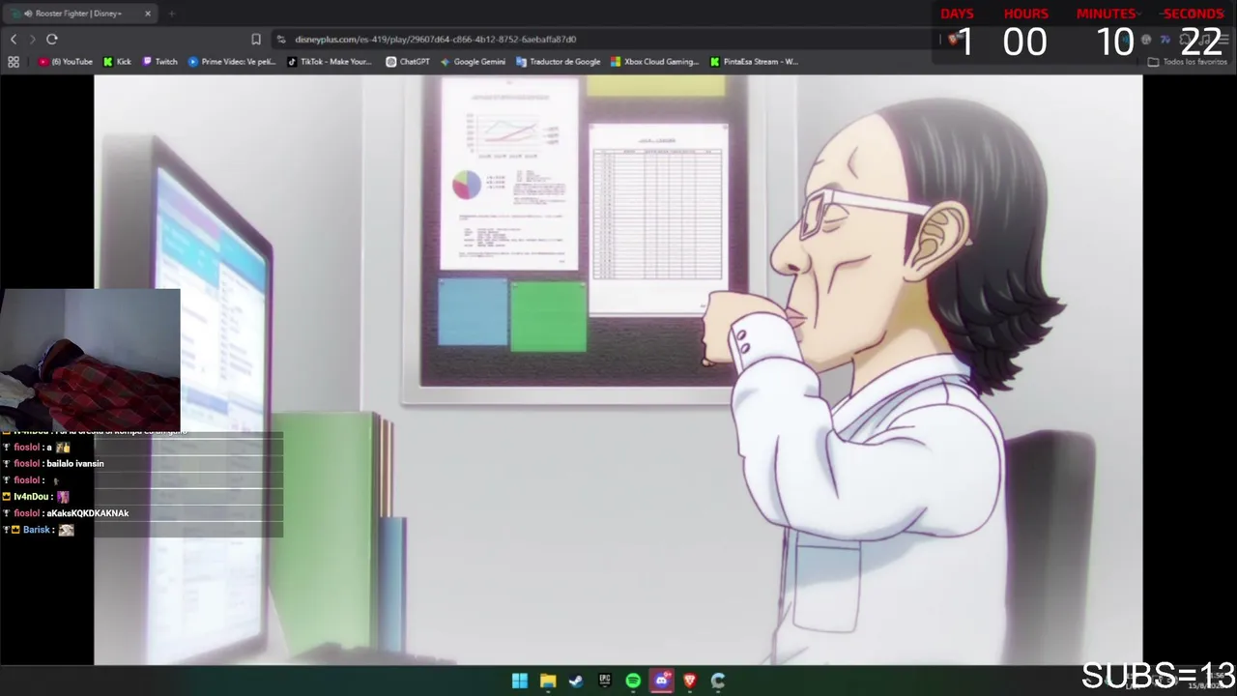The height and width of the screenshot is (696, 1237).
Task: Open the Prime Video bookmark
Action: pyautogui.click(x=232, y=62)
